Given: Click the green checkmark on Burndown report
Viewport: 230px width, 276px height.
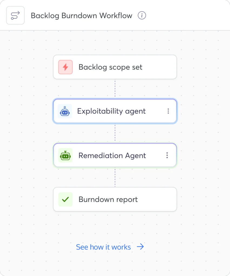Looking at the screenshot, I should [x=65, y=199].
